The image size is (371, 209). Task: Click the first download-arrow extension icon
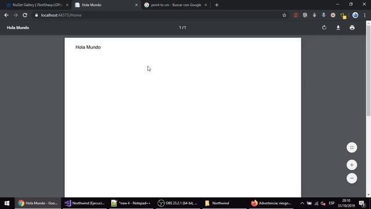coord(314,15)
